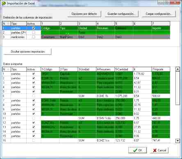This screenshot has height=159, width=182.
Task: Click the scroll up arrow of data list
Action: pyautogui.click(x=177, y=69)
